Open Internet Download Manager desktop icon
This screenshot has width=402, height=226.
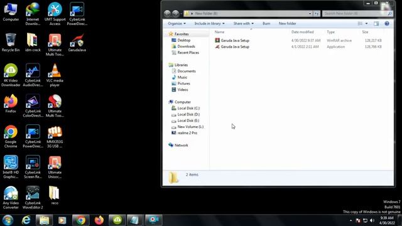click(33, 14)
